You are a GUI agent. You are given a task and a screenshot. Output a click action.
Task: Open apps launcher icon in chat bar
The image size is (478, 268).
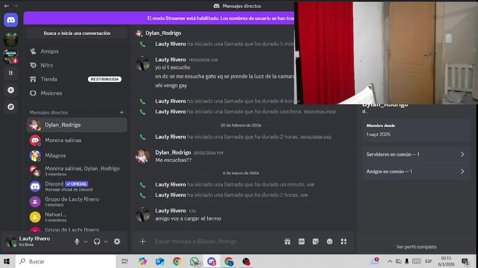pyautogui.click(x=344, y=242)
